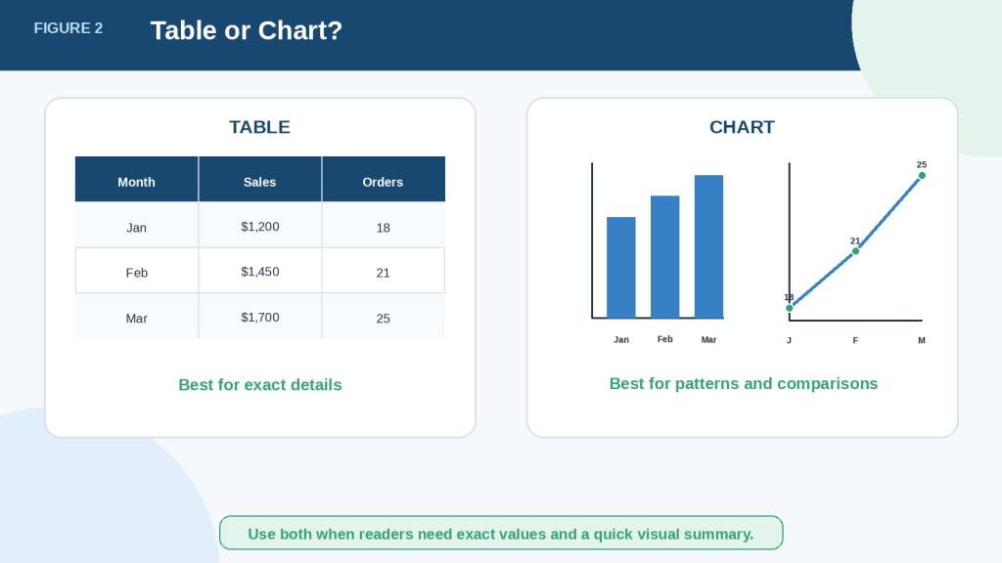The image size is (1002, 563).
Task: Click the $1,450 sales cell
Action: click(x=260, y=271)
